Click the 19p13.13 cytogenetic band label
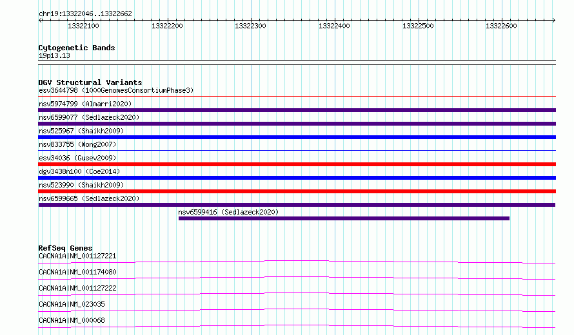 tap(54, 55)
